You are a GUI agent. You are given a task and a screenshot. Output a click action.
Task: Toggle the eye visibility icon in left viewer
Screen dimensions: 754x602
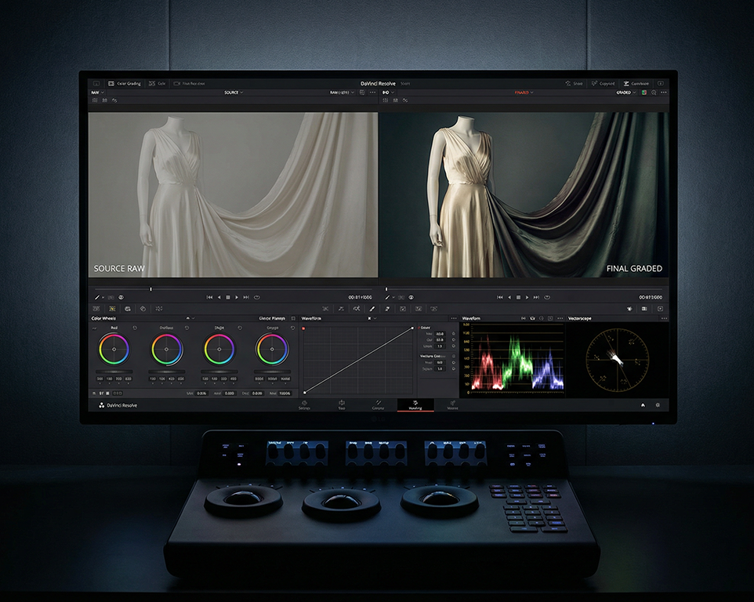pyautogui.click(x=121, y=298)
